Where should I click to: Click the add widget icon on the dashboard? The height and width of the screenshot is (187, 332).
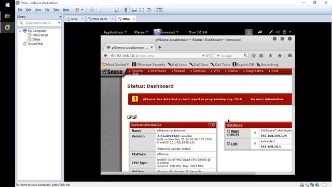point(129,117)
